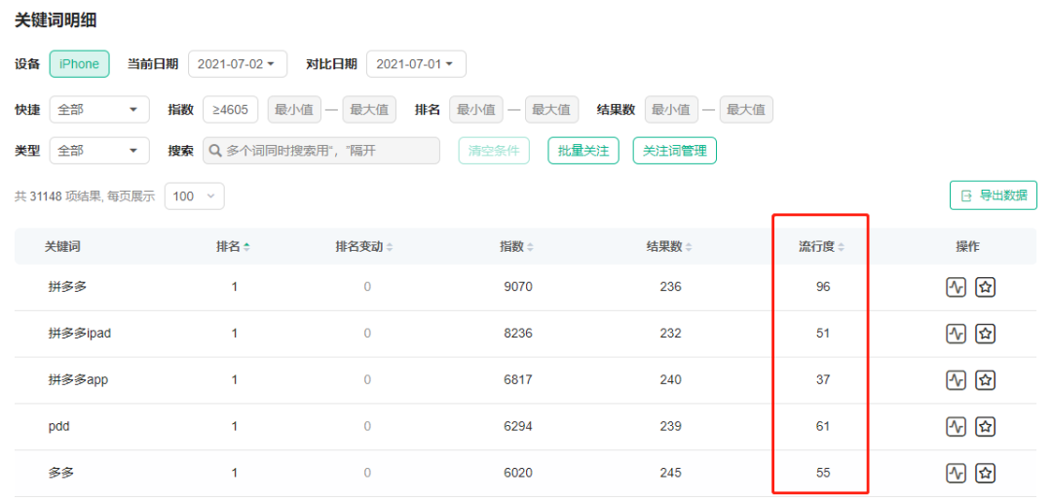Change page size dropdown showing 100
The width and height of the screenshot is (1052, 498).
click(194, 196)
